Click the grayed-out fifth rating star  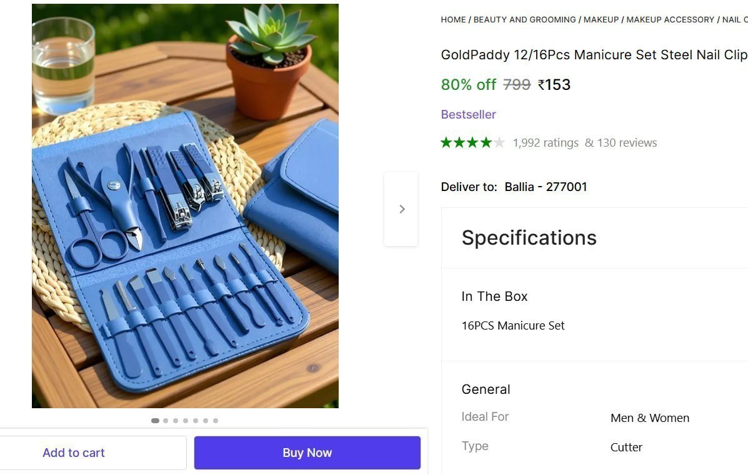coord(499,142)
